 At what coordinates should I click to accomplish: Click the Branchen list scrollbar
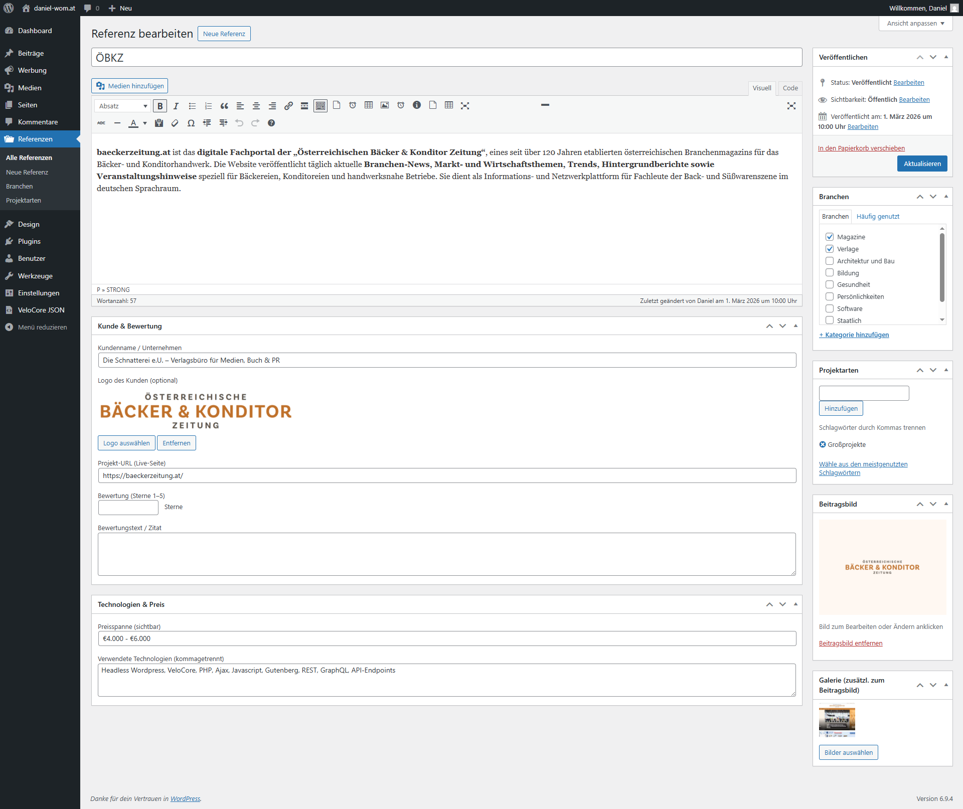(942, 268)
